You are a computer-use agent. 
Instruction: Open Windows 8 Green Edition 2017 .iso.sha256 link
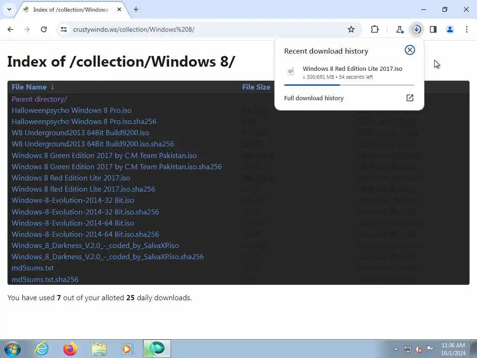click(x=116, y=167)
